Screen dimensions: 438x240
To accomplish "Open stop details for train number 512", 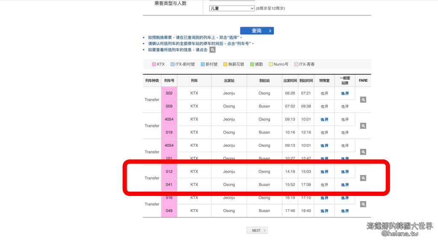I will [x=169, y=172].
